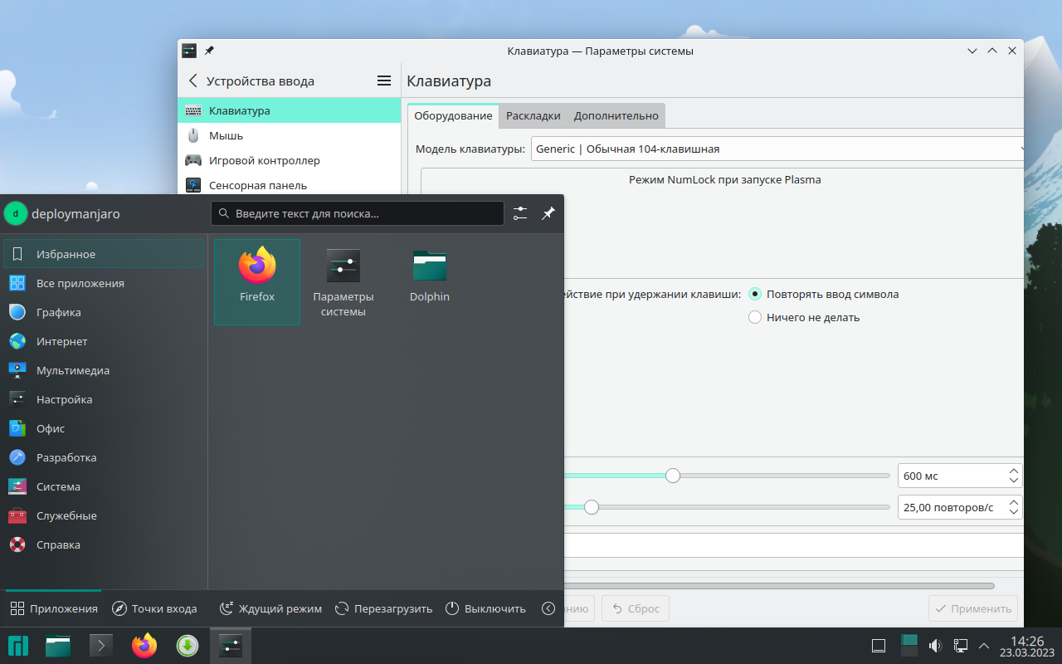Click the Применить button
Image resolution: width=1062 pixels, height=664 pixels.
[x=973, y=608]
